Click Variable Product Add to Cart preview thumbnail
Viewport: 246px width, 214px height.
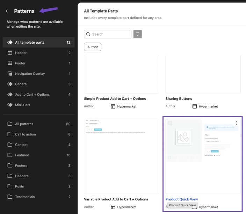122,156
